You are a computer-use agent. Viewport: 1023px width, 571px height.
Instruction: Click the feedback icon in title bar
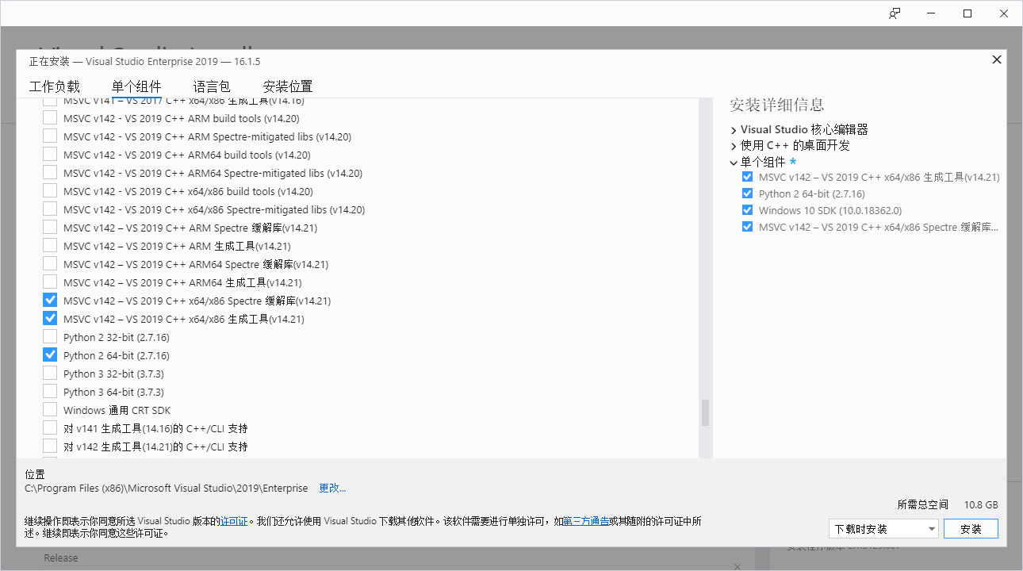(x=895, y=13)
